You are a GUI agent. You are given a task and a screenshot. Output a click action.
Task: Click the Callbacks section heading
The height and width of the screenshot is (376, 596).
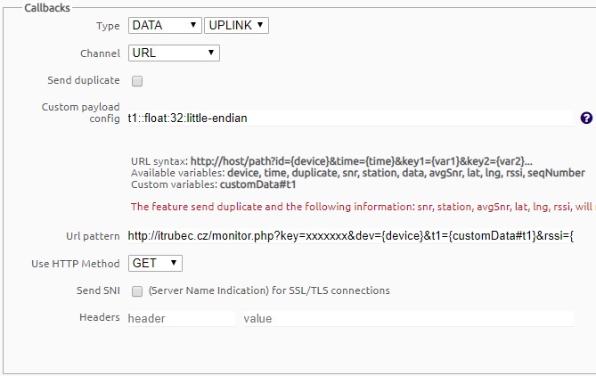[48, 6]
